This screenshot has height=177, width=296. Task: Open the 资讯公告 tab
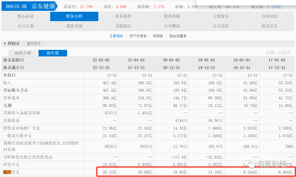pyautogui.click(x=269, y=26)
